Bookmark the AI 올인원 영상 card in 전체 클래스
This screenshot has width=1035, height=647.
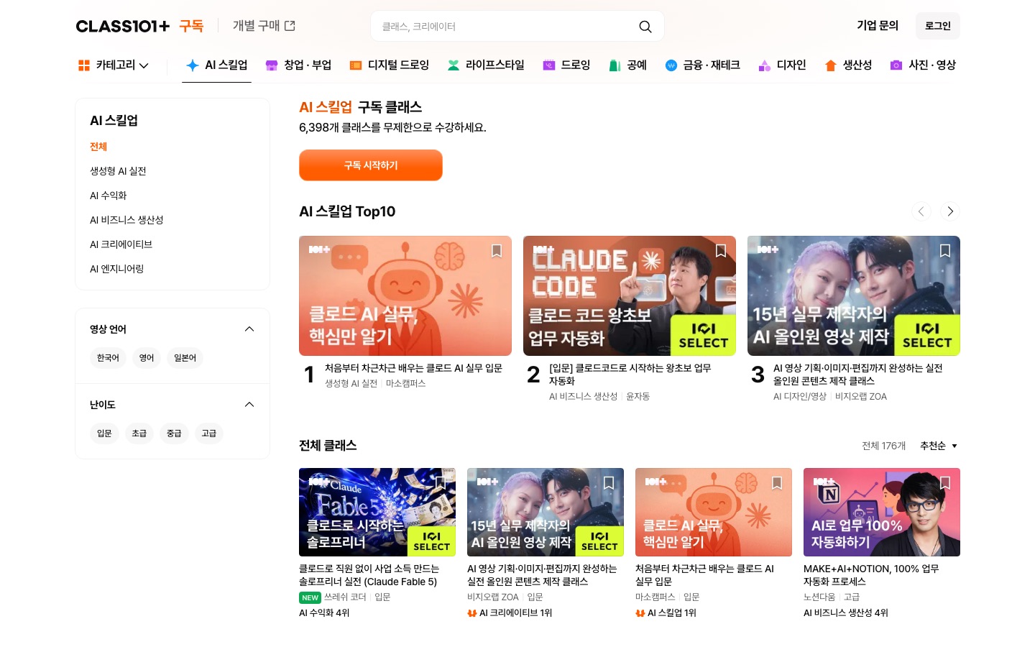609,482
